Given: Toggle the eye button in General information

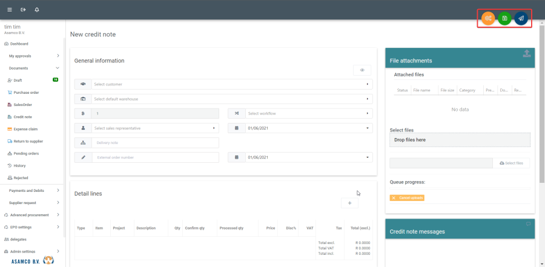Looking at the screenshot, I should click(362, 70).
